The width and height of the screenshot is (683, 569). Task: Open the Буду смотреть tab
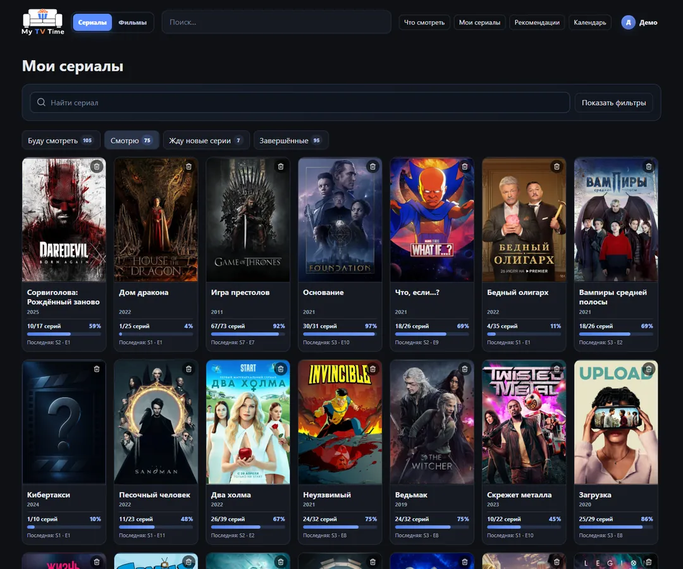(61, 140)
